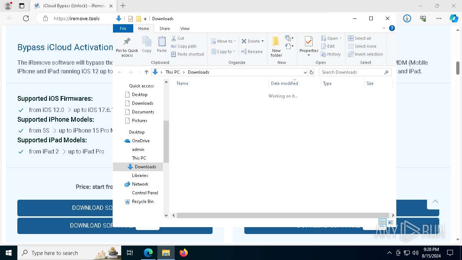Click Rename in Organize group
462x260 pixels.
(252, 52)
